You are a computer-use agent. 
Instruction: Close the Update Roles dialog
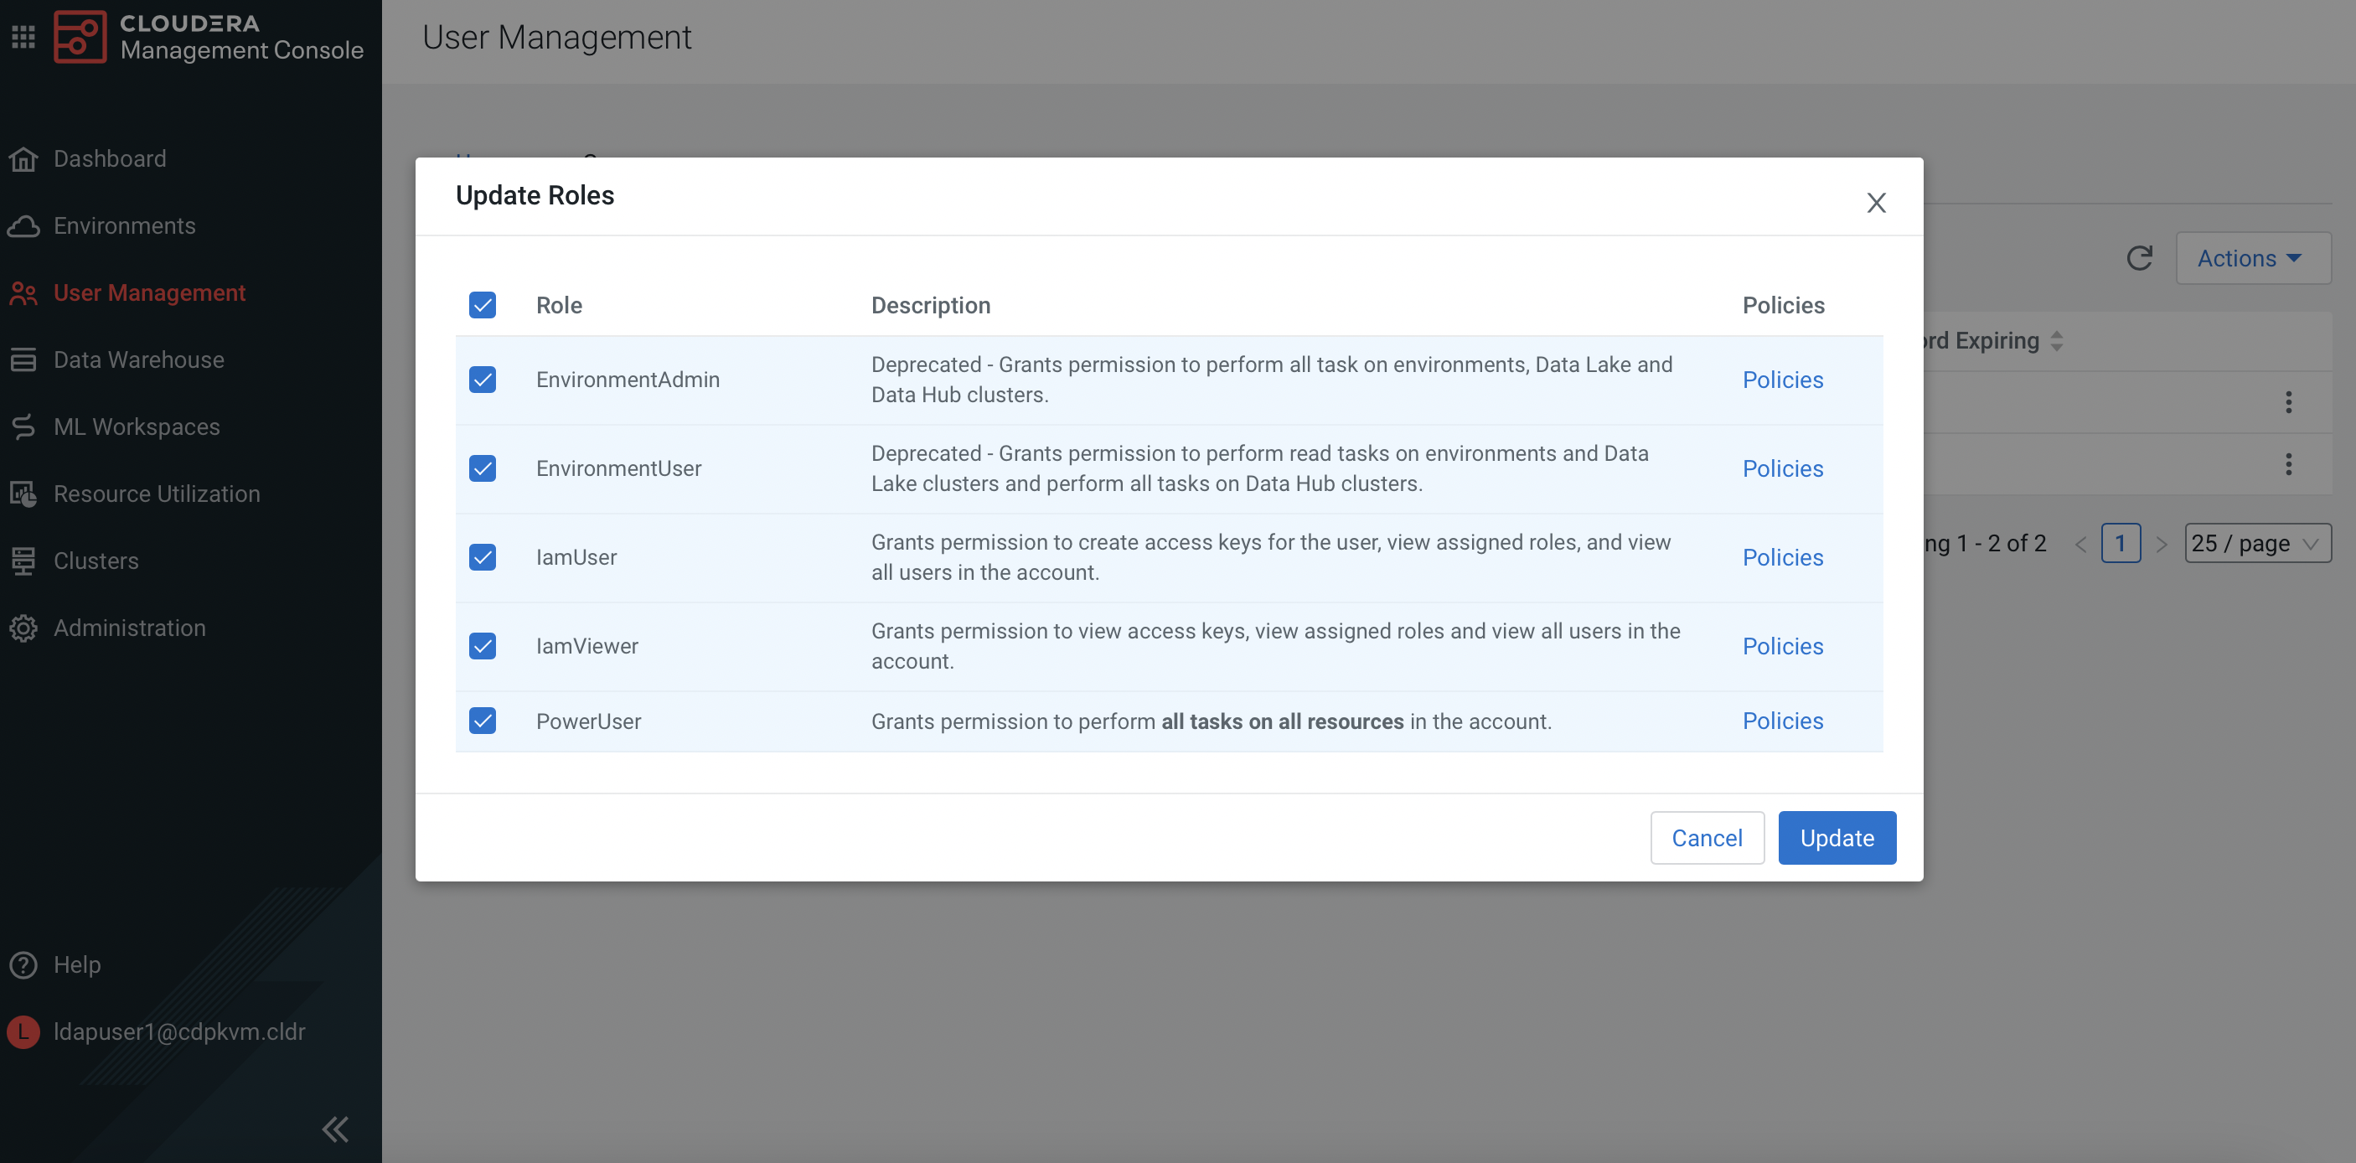click(x=1876, y=202)
